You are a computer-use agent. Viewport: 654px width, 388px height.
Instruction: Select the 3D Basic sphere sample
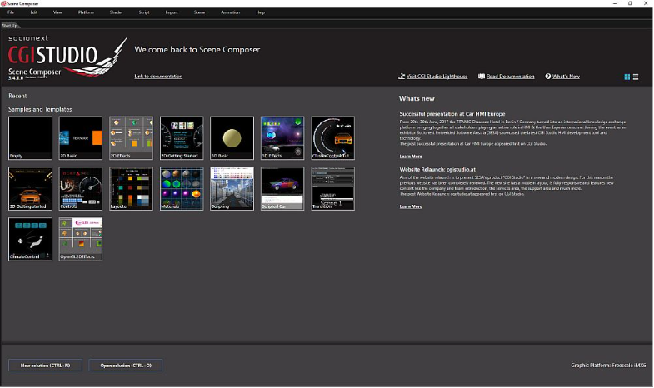[232, 138]
